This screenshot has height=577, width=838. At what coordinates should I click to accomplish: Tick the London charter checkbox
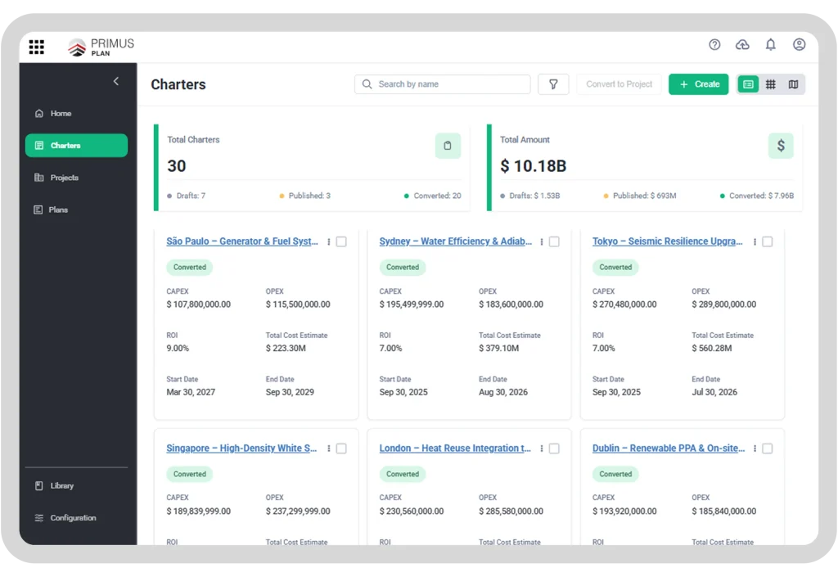click(x=554, y=449)
